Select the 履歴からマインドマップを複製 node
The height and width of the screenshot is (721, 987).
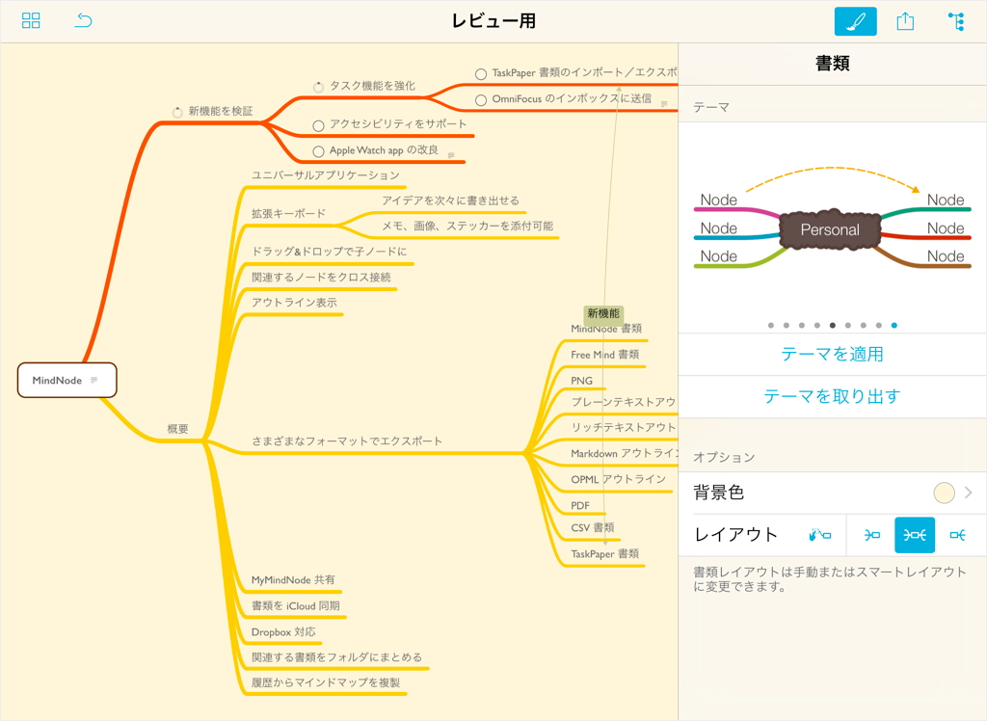[326, 681]
